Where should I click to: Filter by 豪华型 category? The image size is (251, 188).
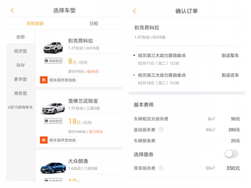tap(20, 79)
